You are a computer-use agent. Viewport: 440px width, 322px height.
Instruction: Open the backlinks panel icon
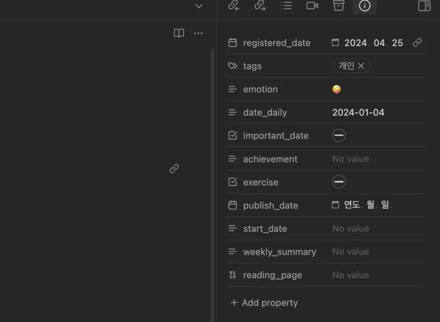pos(234,6)
